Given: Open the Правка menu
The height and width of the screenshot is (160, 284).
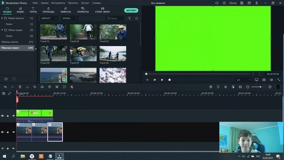Looking at the screenshot, I should (x=44, y=3).
